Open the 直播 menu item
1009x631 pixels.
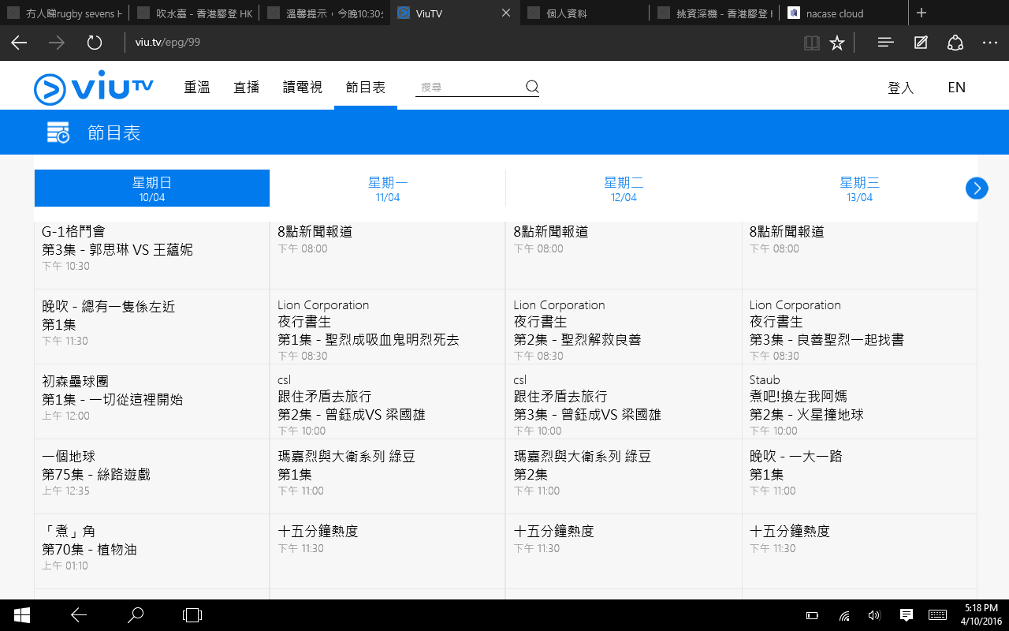click(246, 88)
